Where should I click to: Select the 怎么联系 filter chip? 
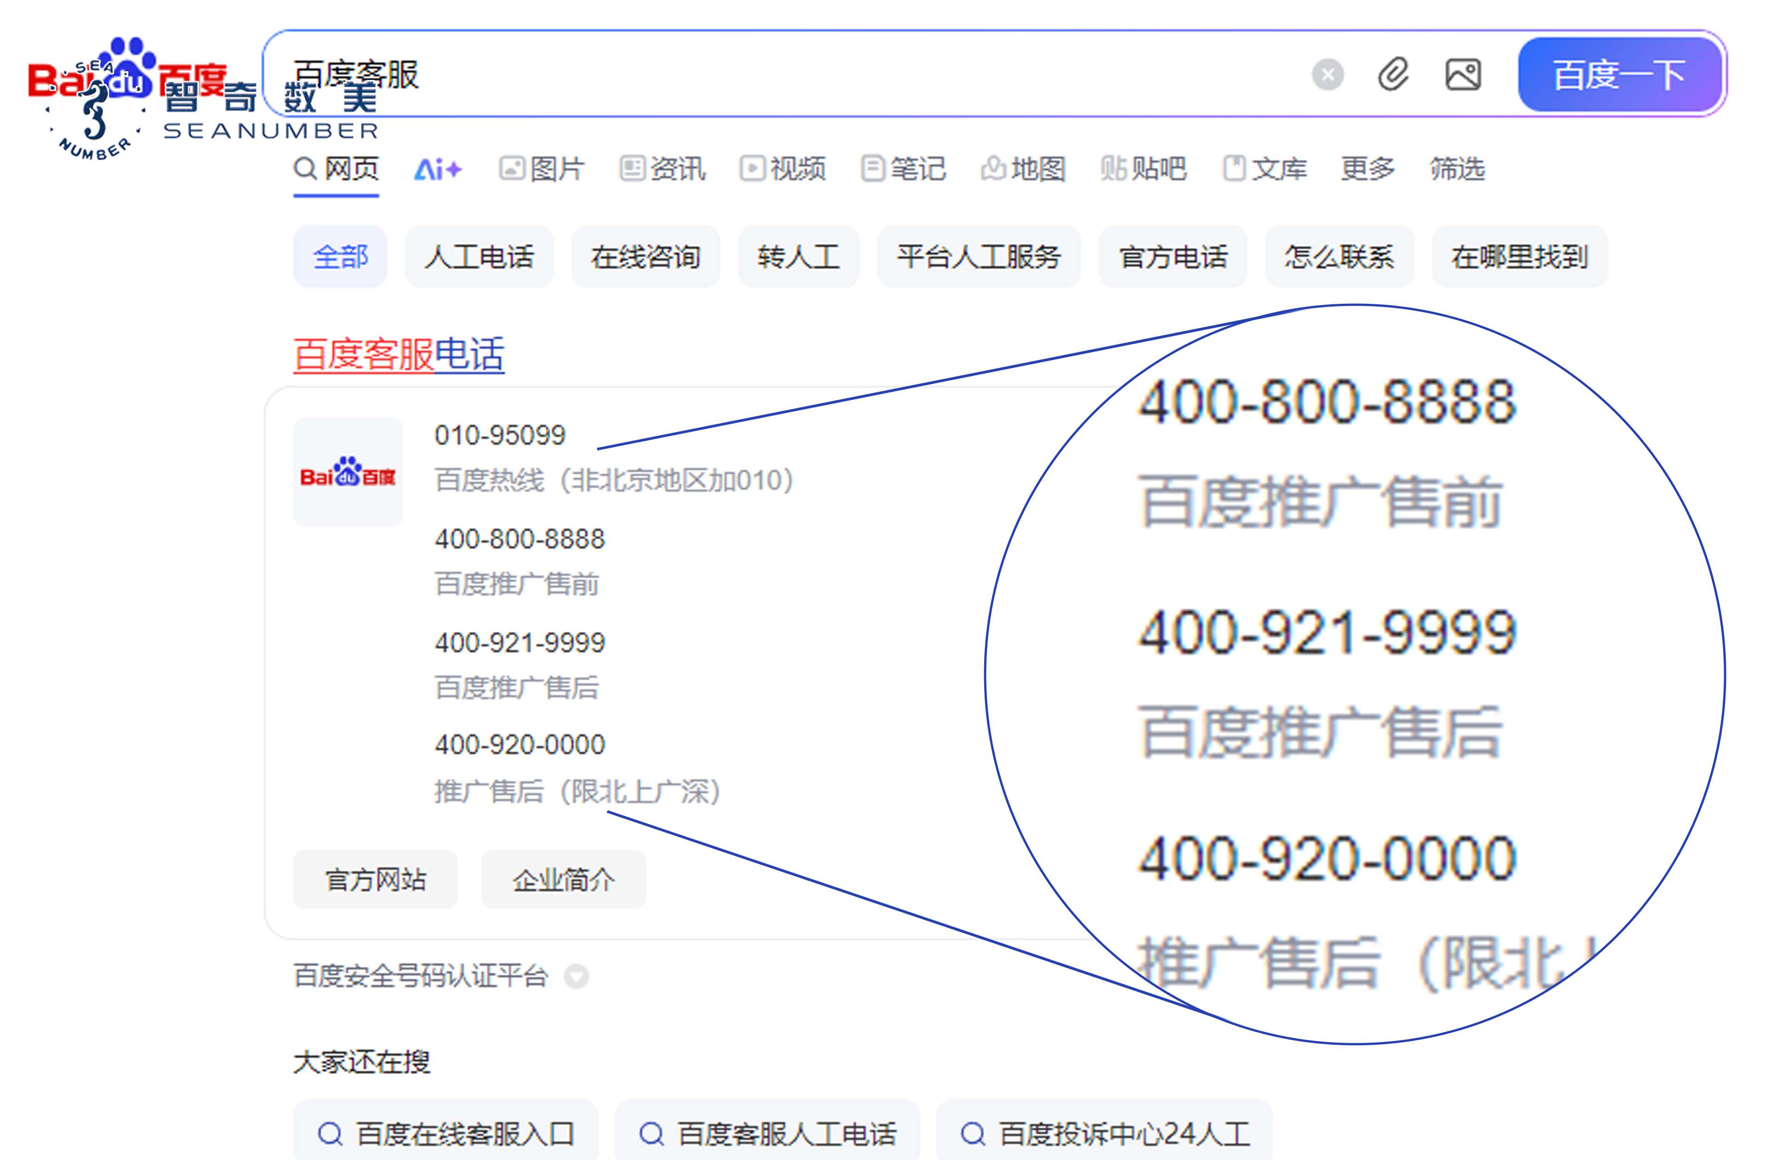click(x=1339, y=256)
